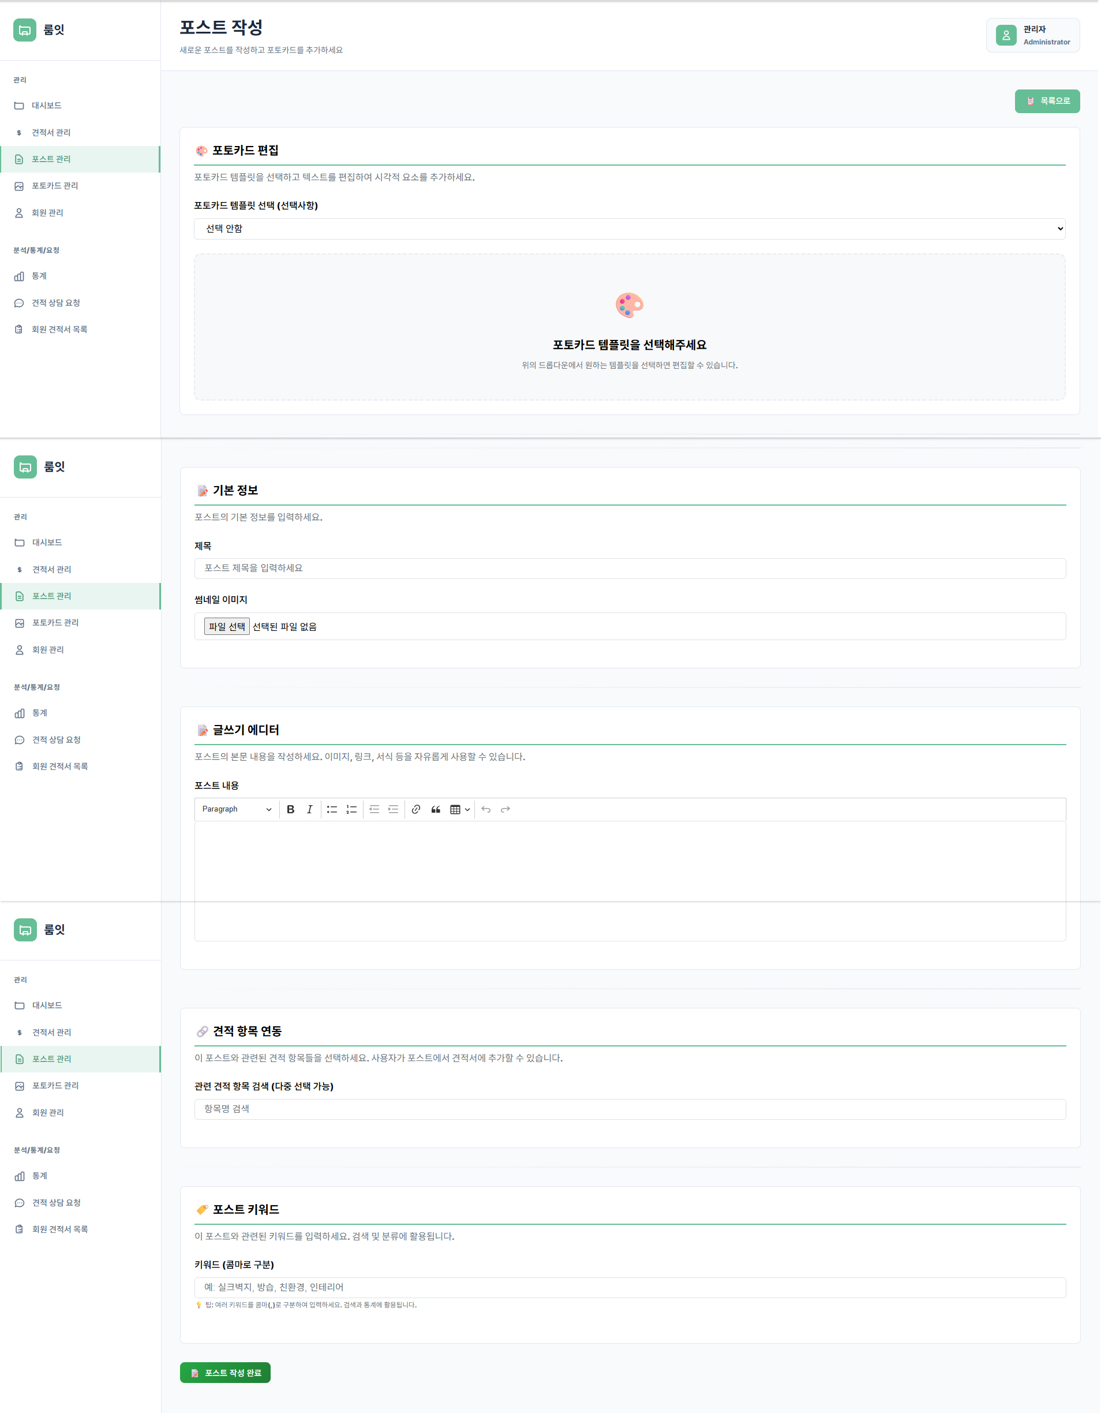Viewport: 1101px width, 1413px height.
Task: Toggle bold formatting in the editor
Action: pos(290,809)
